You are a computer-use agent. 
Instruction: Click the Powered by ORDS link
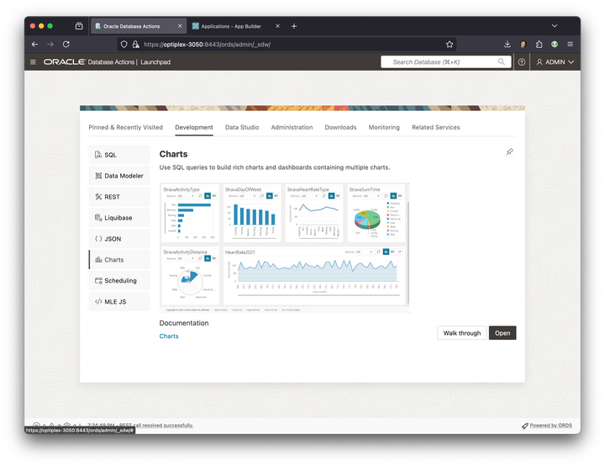(x=550, y=426)
